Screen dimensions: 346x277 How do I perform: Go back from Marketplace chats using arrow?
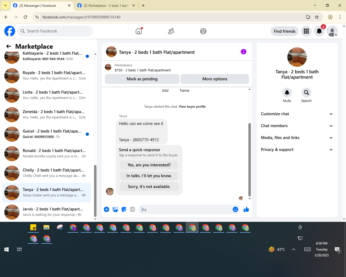[9, 47]
